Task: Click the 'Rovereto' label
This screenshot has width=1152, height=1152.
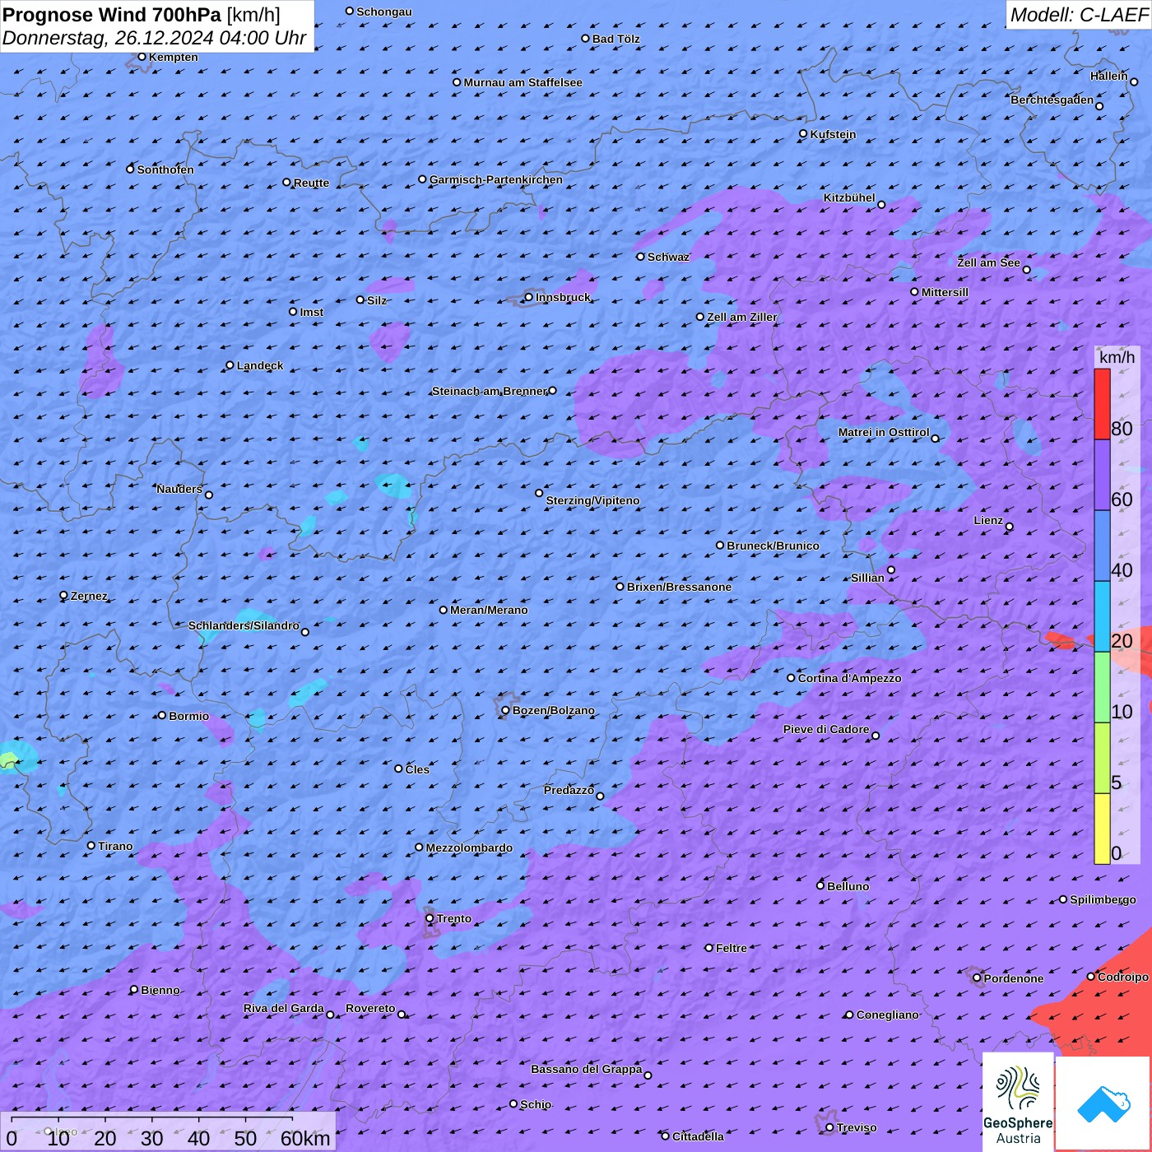Action: [370, 1008]
